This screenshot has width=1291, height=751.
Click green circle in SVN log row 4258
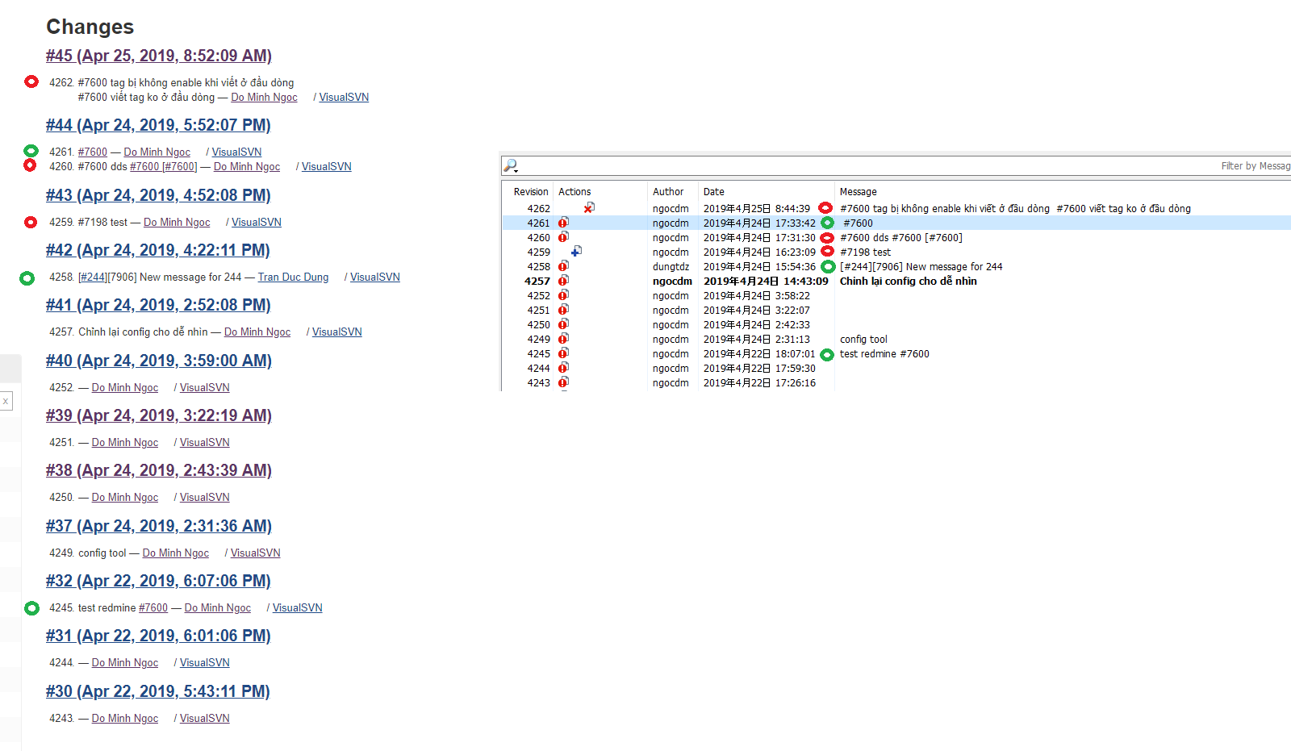click(828, 267)
